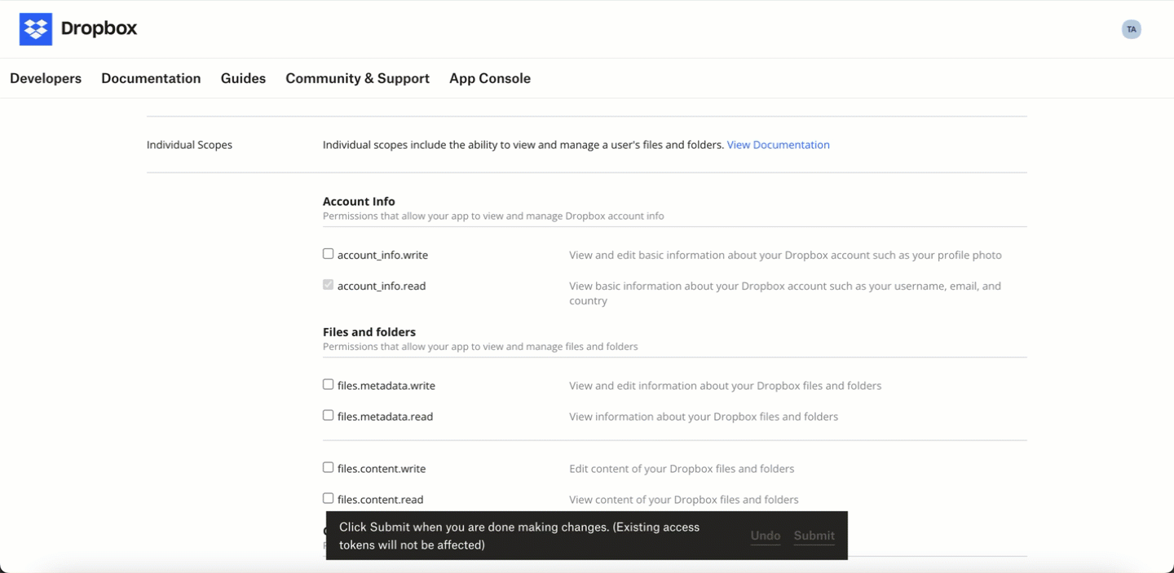The image size is (1174, 573).
Task: Open Community & Support
Action: click(x=357, y=78)
